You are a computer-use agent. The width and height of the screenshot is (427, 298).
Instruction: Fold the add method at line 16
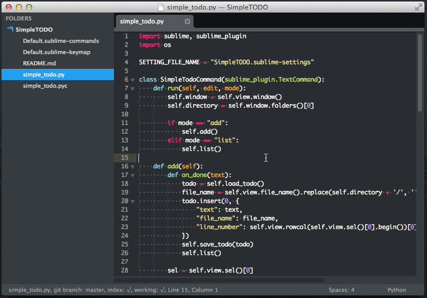[132, 166]
